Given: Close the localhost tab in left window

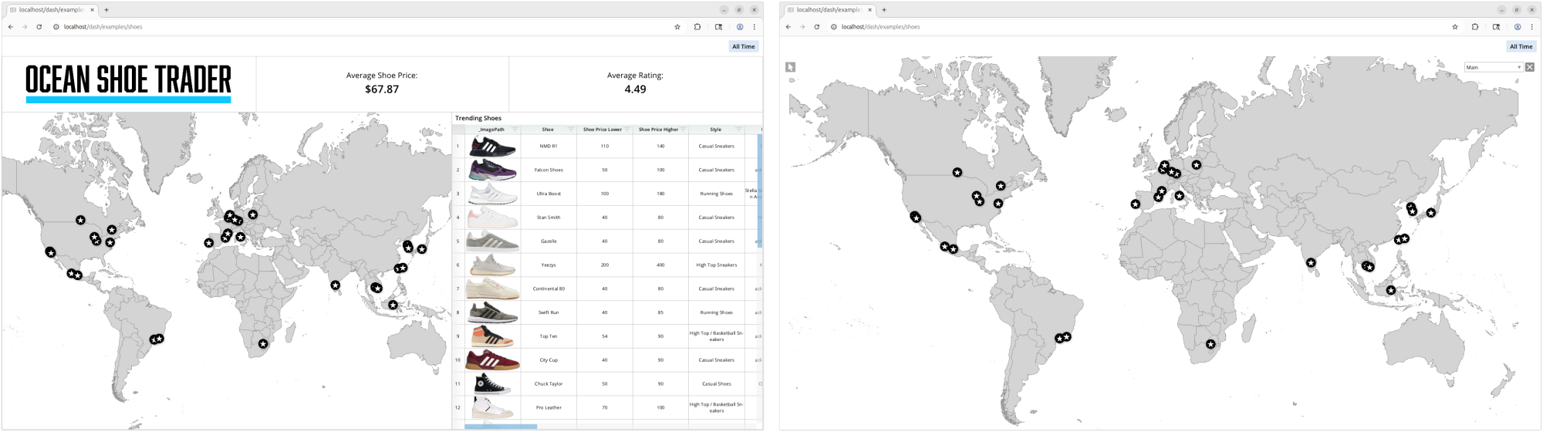Looking at the screenshot, I should point(92,10).
